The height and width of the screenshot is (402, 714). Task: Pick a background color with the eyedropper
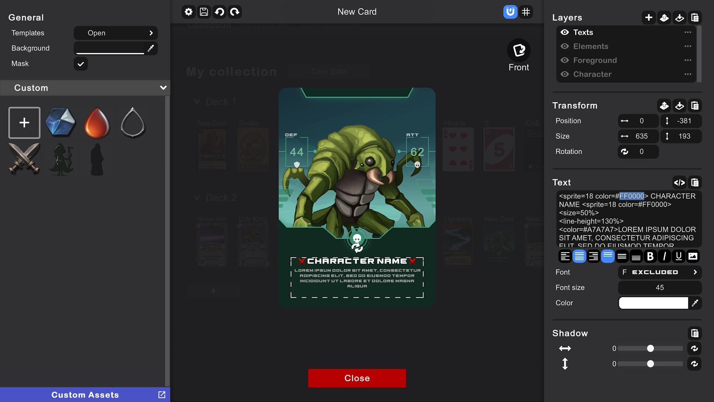(151, 48)
